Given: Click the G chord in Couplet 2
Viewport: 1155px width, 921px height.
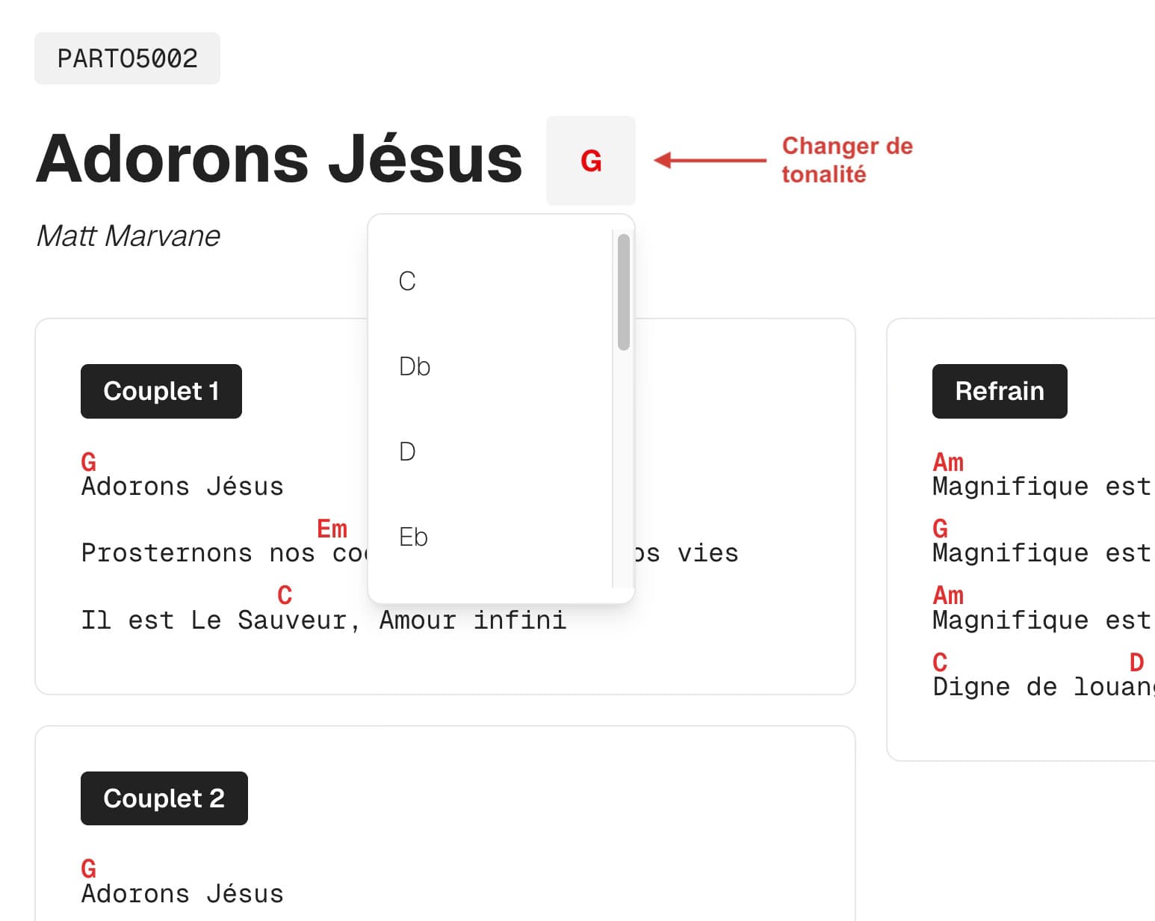Looking at the screenshot, I should tap(88, 869).
